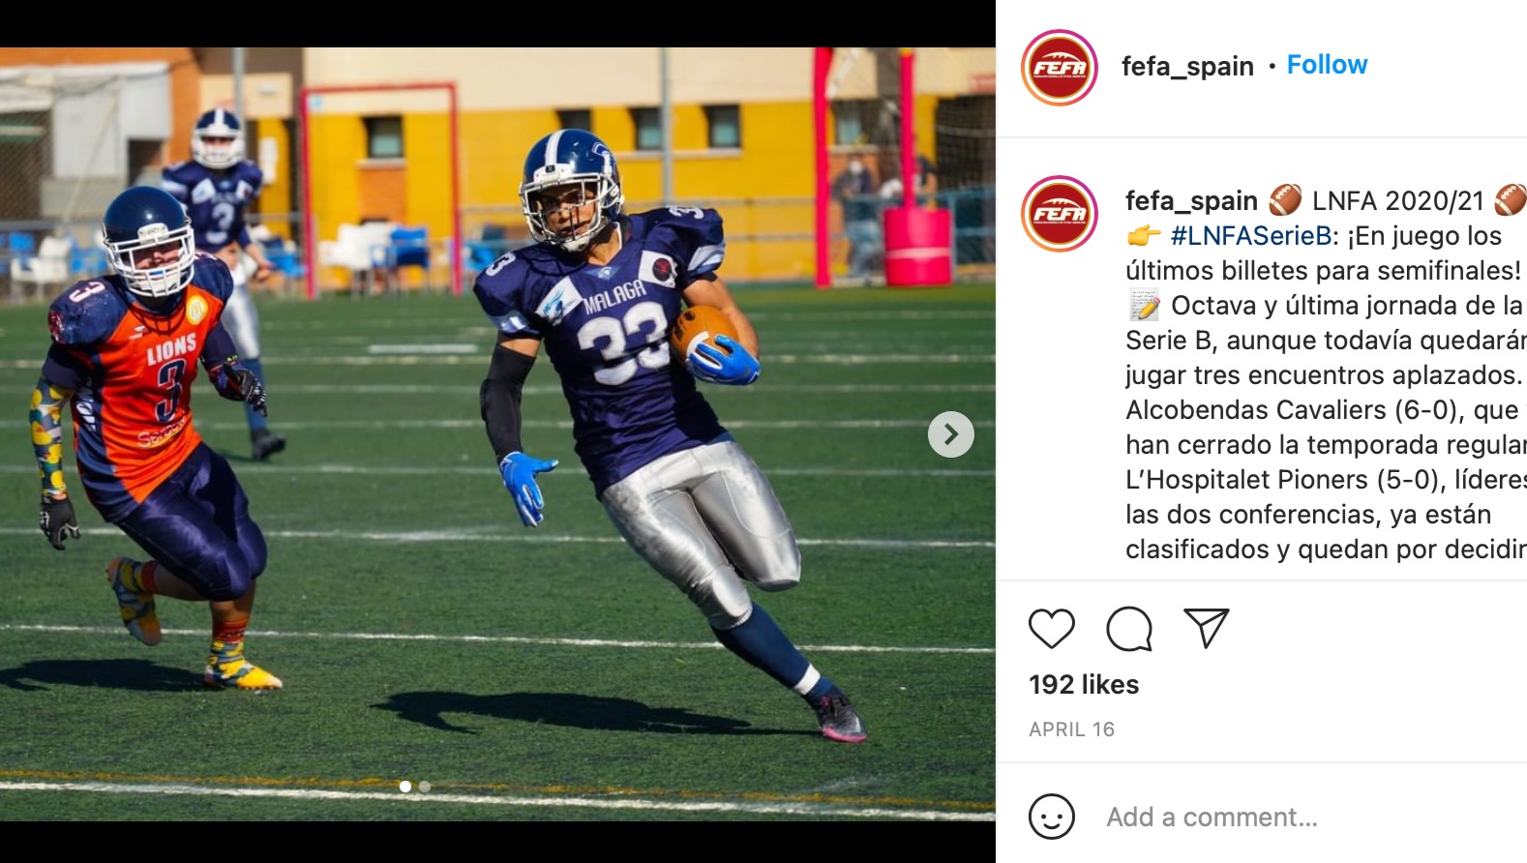Click the LNFA 2020/21 caption title text
The width and height of the screenshot is (1527, 863).
[1397, 200]
